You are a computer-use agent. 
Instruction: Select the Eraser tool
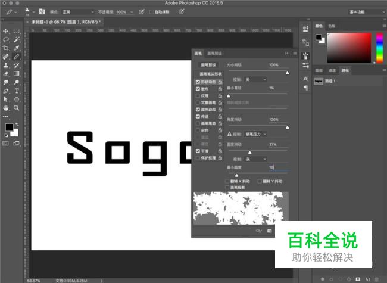click(5, 74)
